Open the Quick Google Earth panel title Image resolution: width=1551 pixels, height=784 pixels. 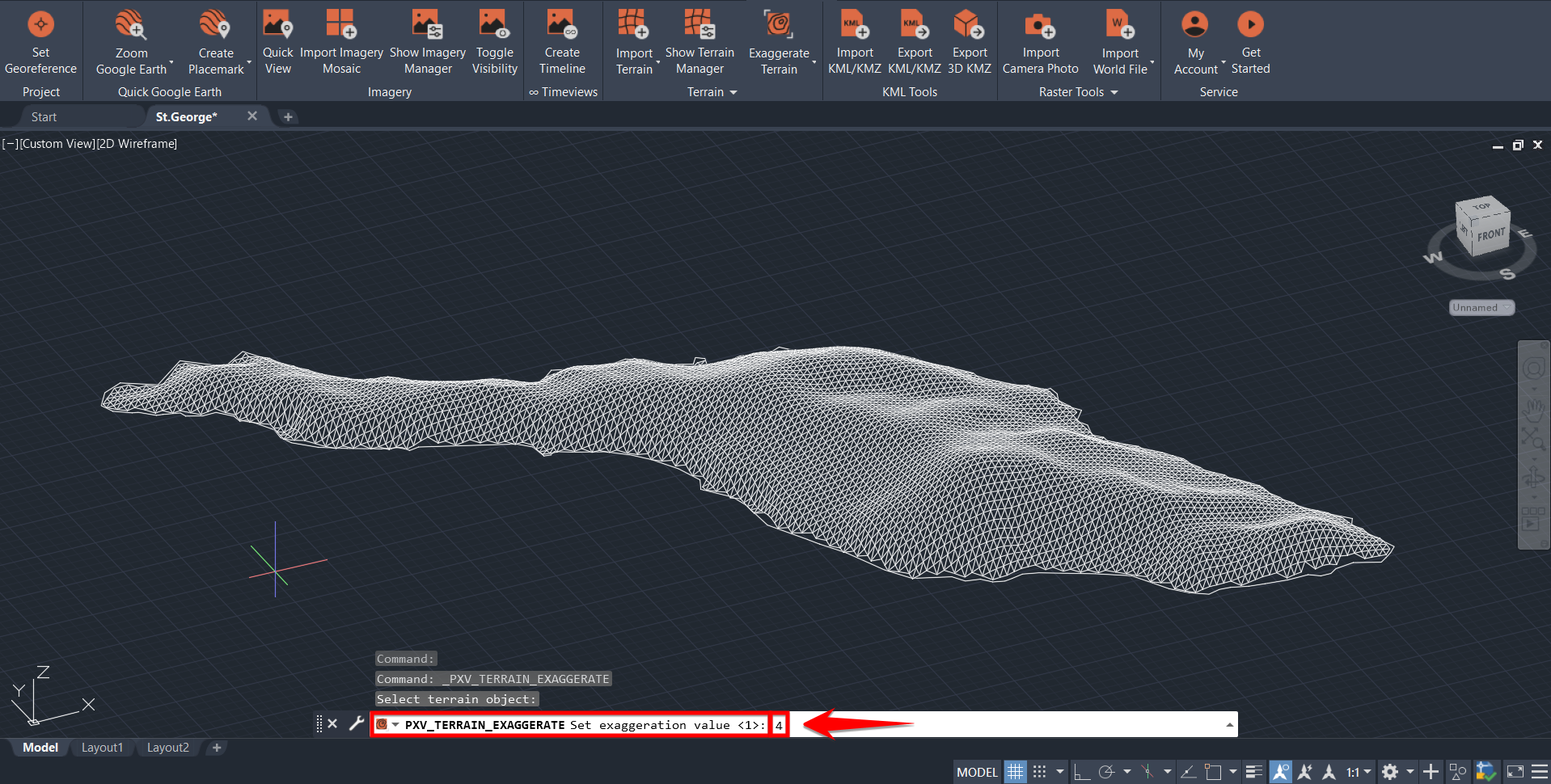(x=170, y=92)
